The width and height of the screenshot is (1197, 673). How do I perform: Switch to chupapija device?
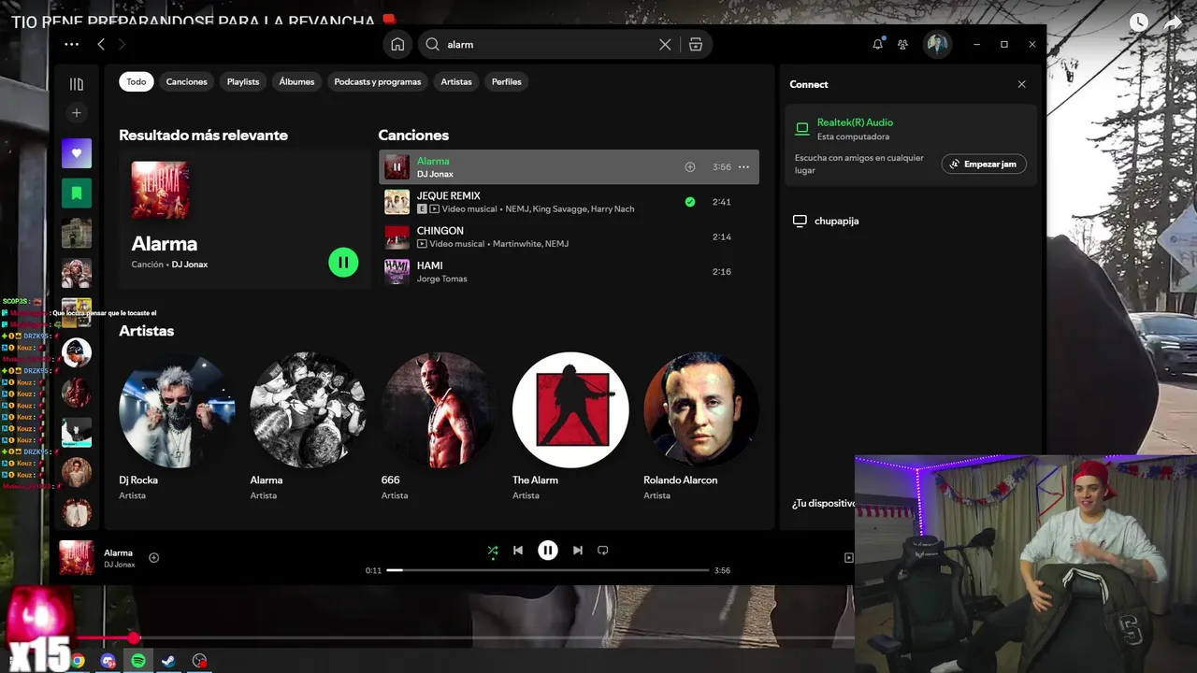point(836,222)
